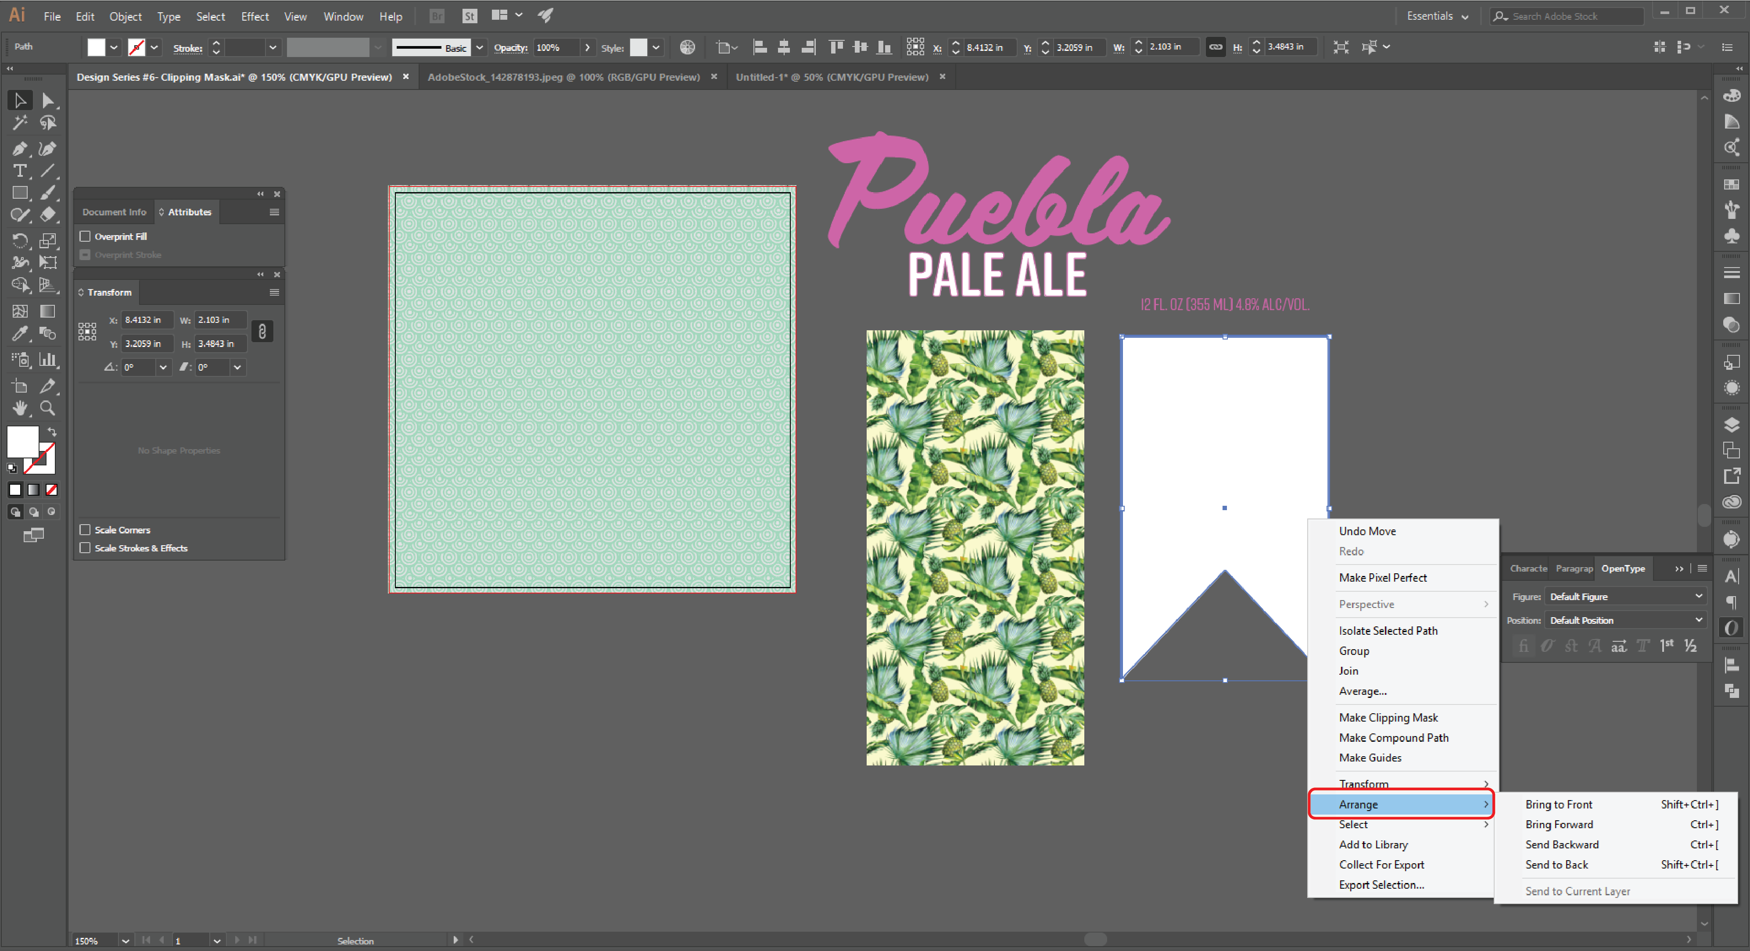Switch to Gradient fill mode
Screen dimensions: 1750x951
[33, 490]
